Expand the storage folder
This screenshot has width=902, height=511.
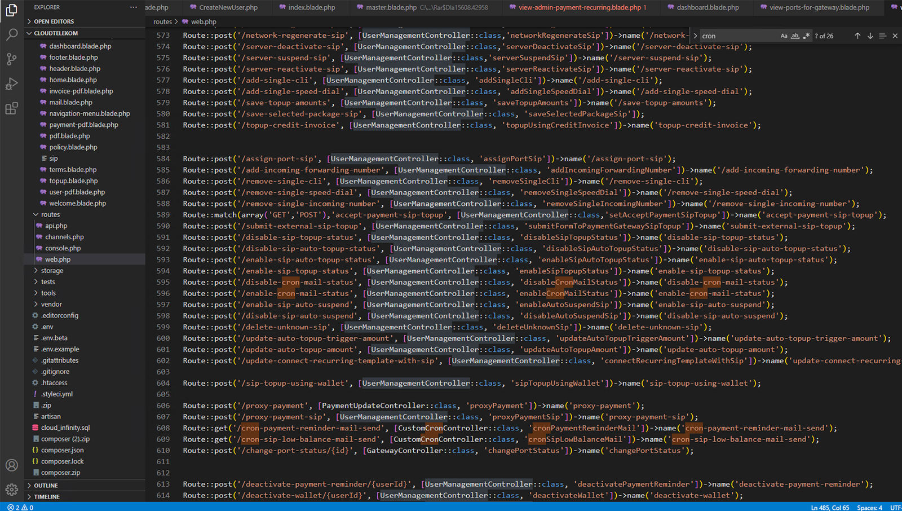pyautogui.click(x=85, y=271)
